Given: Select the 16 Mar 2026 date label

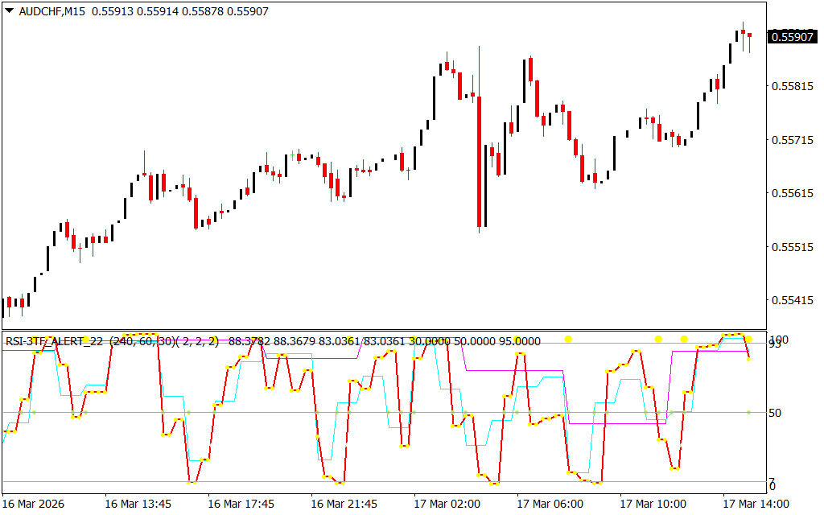Looking at the screenshot, I should click(x=34, y=504).
